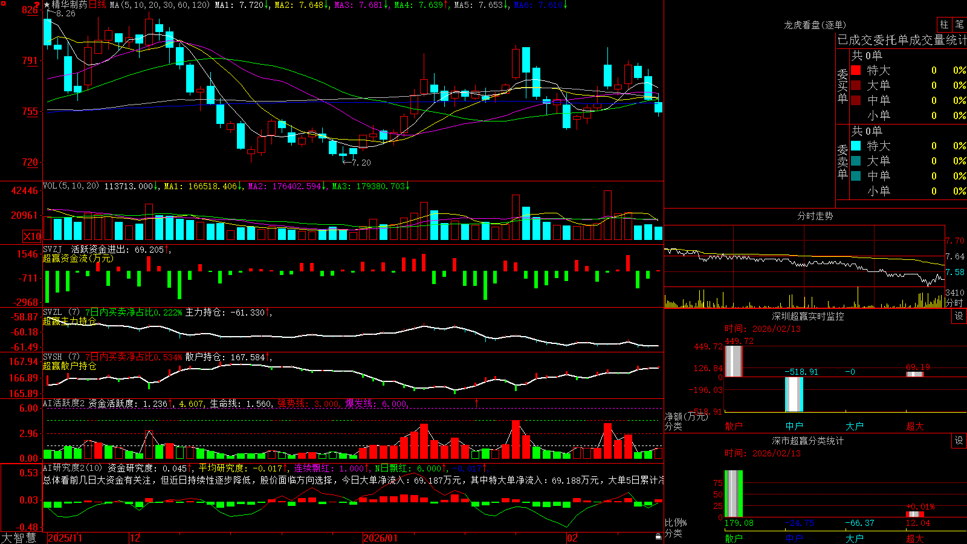967x544 pixels.
Task: Open 设 settings for 深市超赢分类统计
Action: [959, 441]
